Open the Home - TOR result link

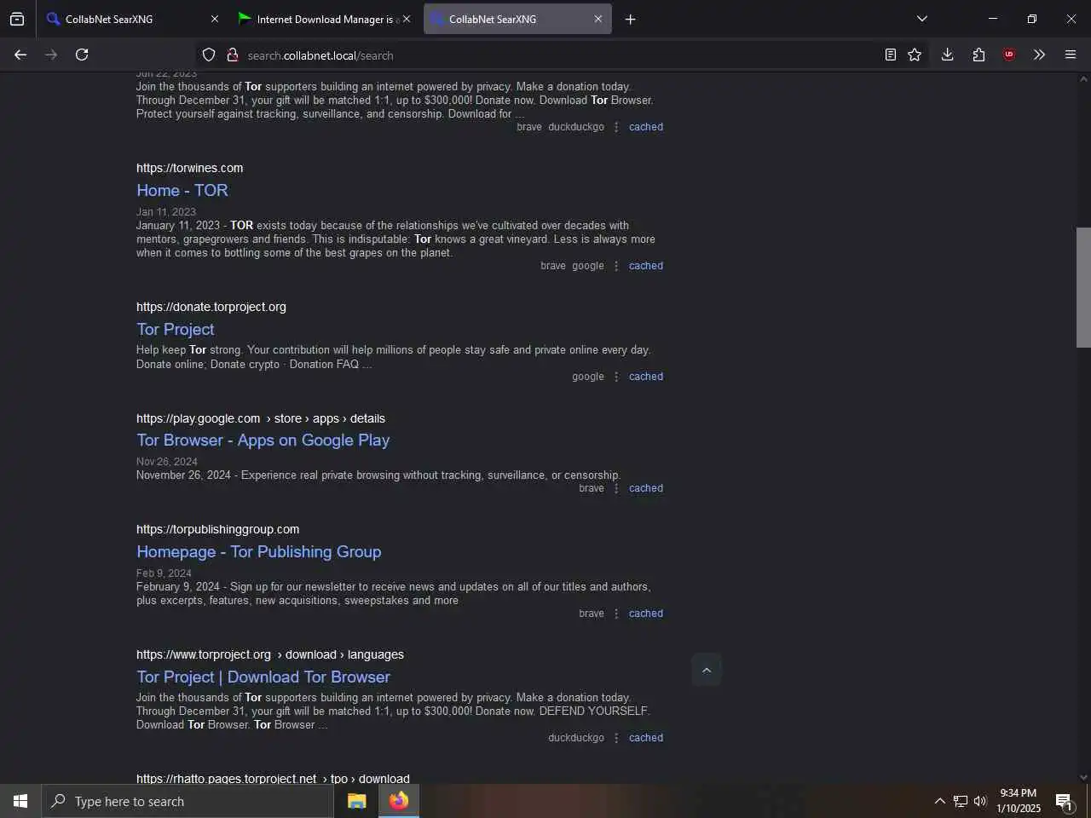pyautogui.click(x=182, y=190)
